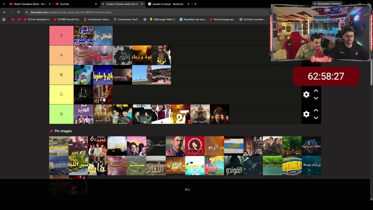
Task: Close the Ghaith Ouerdiane Bacha YouTube tab
Action: tap(50, 4)
